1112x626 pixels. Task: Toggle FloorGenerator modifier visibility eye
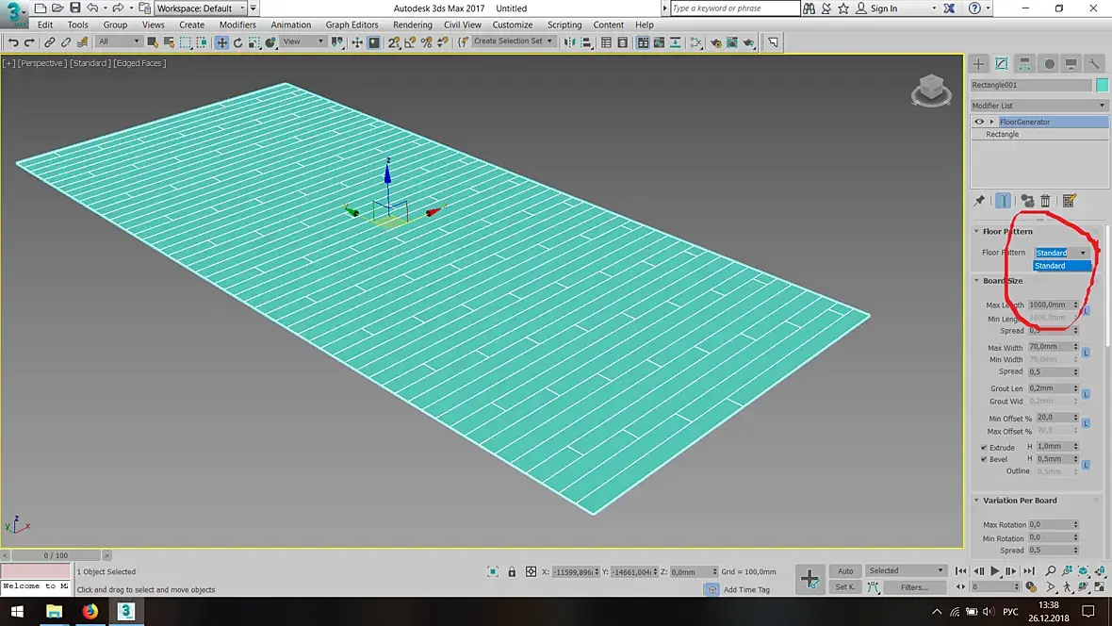pyautogui.click(x=979, y=122)
